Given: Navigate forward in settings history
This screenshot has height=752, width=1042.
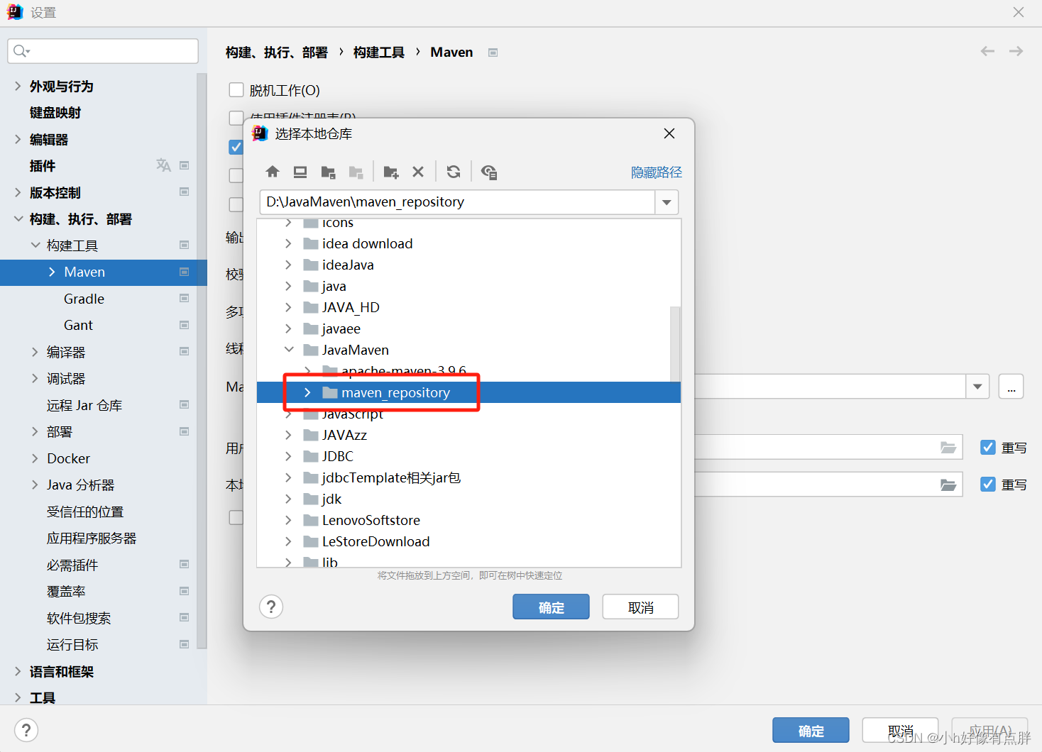Looking at the screenshot, I should [1016, 51].
